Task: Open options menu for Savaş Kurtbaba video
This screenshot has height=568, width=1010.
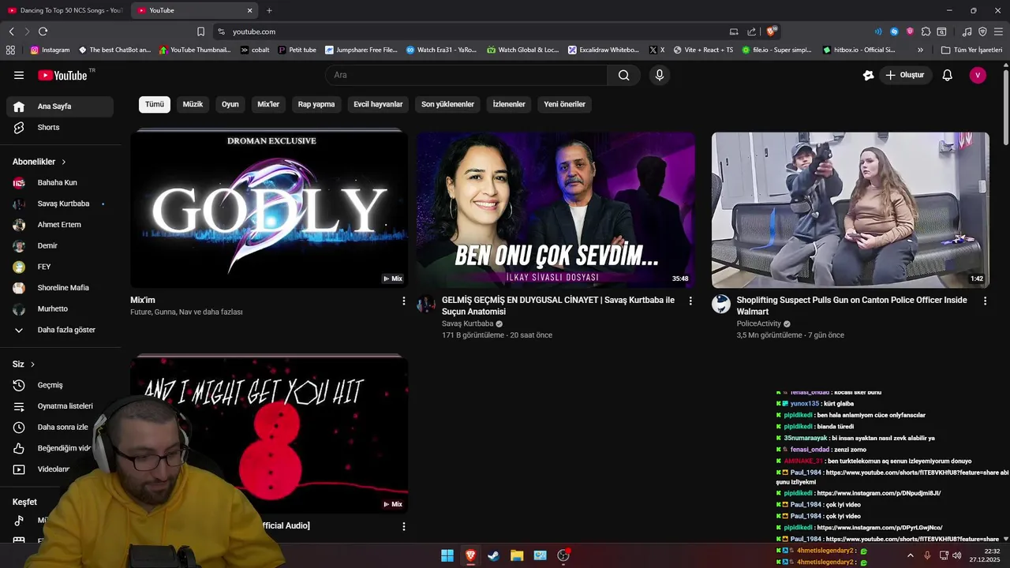Action: point(690,301)
